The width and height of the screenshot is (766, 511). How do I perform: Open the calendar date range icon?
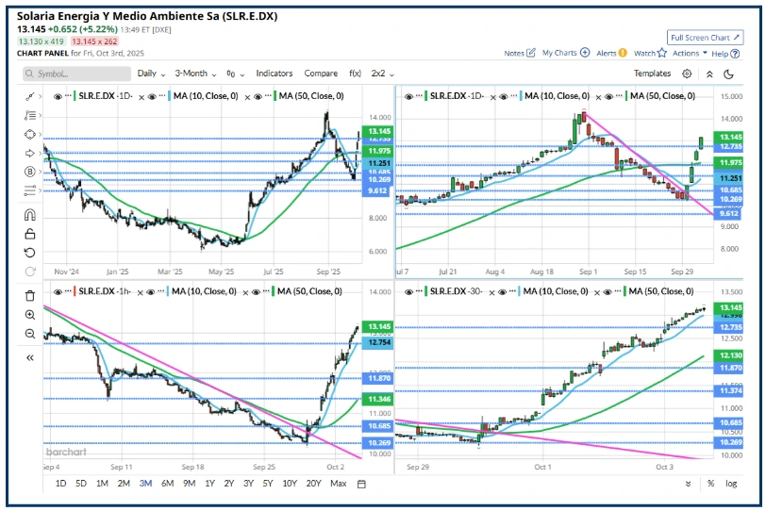pyautogui.click(x=361, y=484)
